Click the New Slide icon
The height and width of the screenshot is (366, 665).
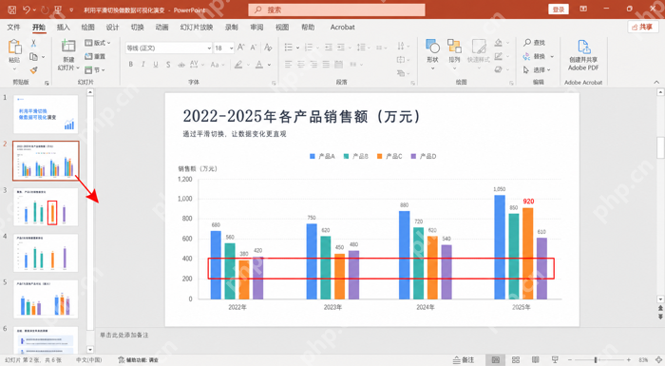[x=67, y=46]
